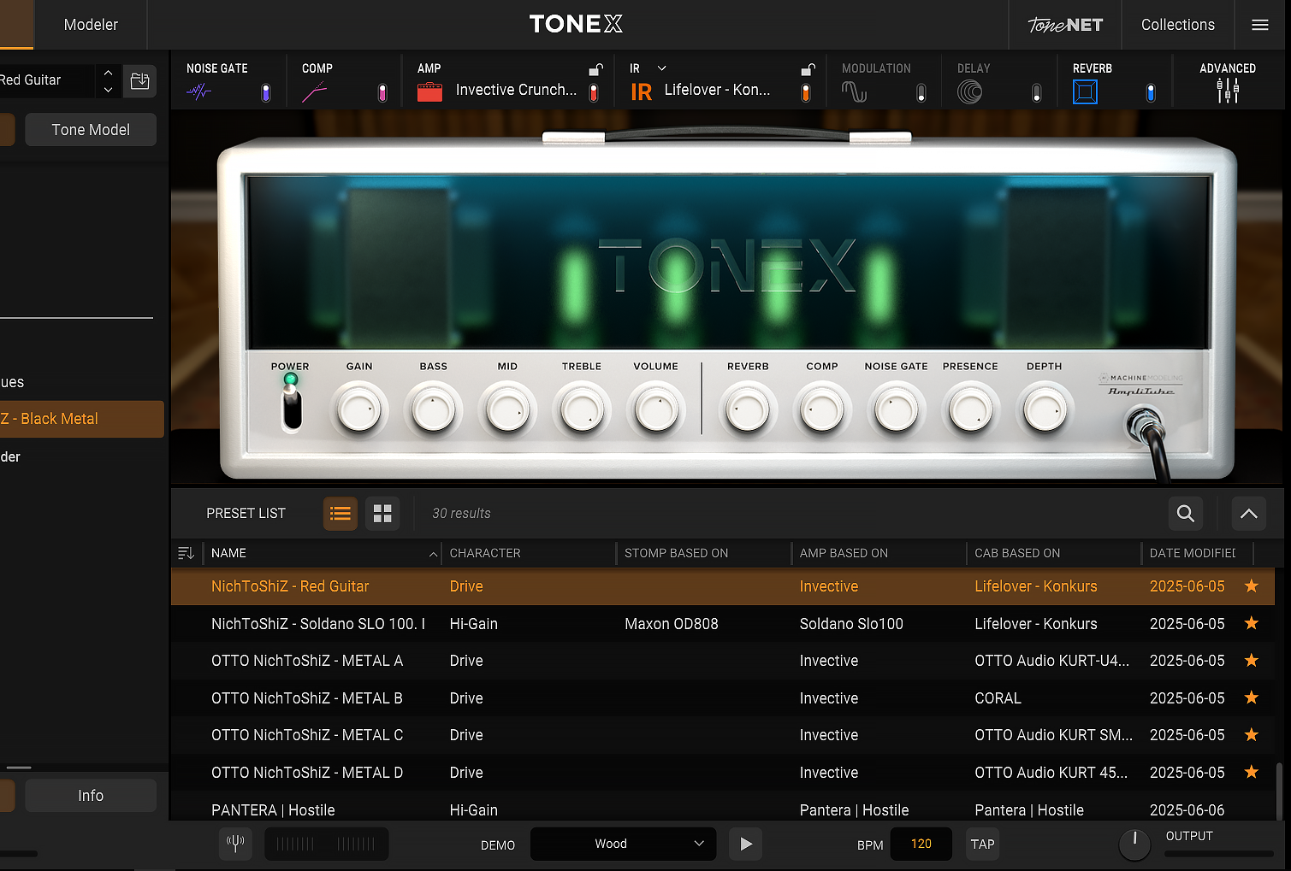Adjust the TREBLE knob on the amp
The width and height of the screenshot is (1291, 871).
tap(582, 410)
